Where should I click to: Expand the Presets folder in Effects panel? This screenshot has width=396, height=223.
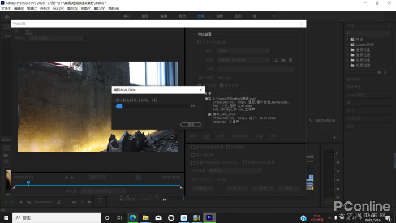point(347,40)
